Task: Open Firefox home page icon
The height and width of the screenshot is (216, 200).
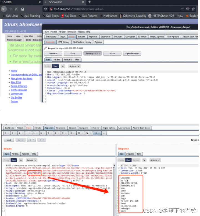Action: tap(22, 9)
